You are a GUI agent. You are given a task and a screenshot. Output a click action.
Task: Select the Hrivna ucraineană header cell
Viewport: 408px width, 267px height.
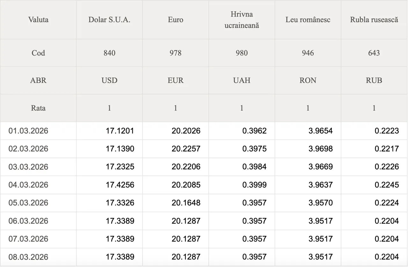click(x=242, y=20)
